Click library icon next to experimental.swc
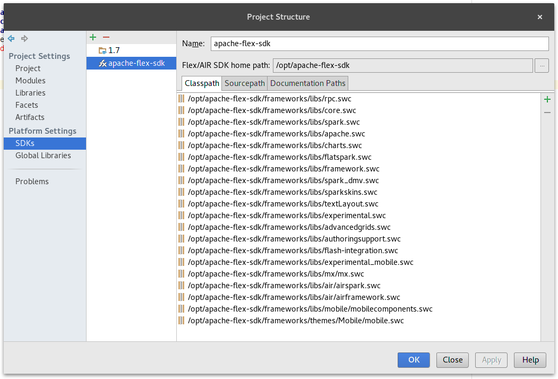This screenshot has width=558, height=379. tap(182, 216)
